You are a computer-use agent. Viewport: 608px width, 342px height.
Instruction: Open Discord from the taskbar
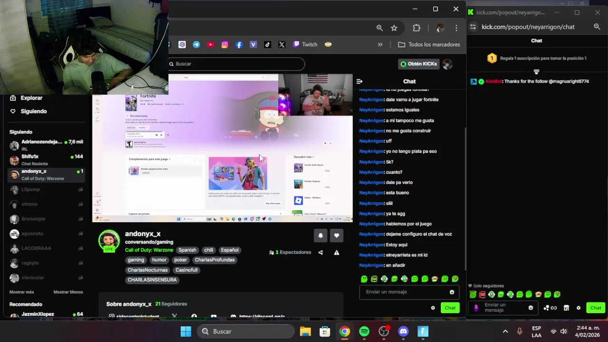click(403, 331)
